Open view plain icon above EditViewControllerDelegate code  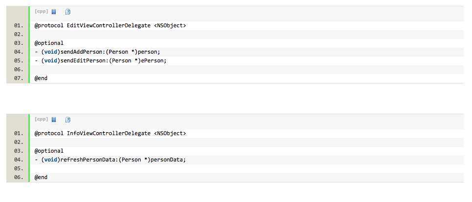tap(54, 12)
